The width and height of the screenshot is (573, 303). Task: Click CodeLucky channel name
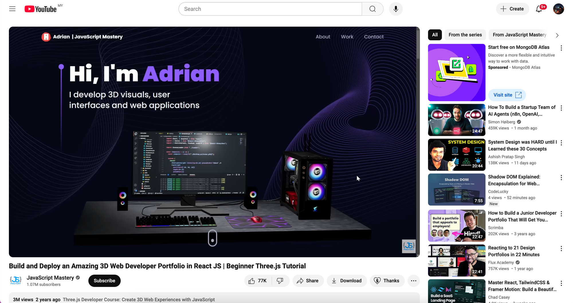click(498, 192)
